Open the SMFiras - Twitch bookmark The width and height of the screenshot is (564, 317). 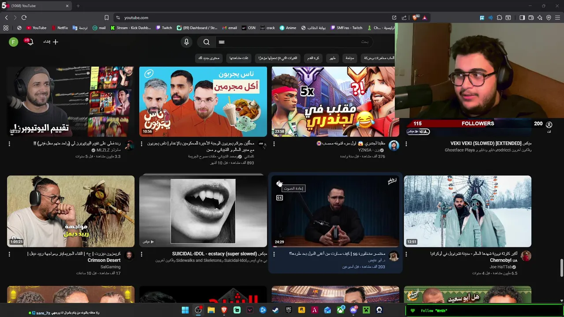[346, 28]
